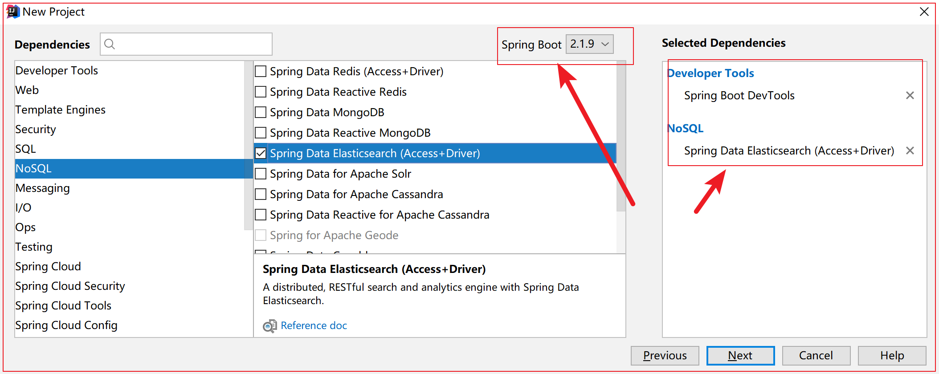Select the Spring Cloud Security category

[x=130, y=286]
